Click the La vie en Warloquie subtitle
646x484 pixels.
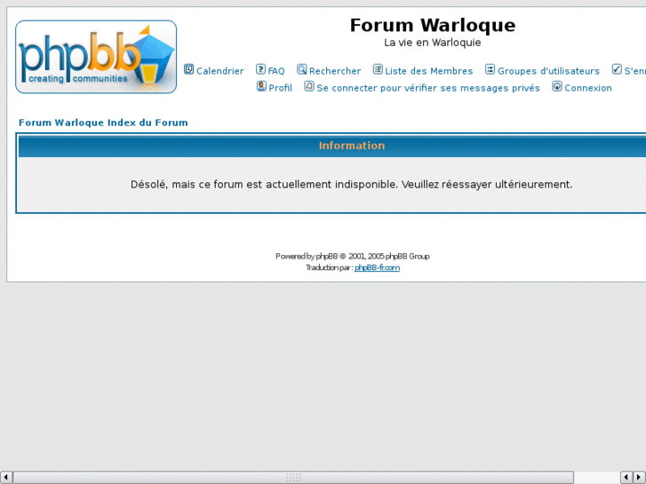click(x=432, y=43)
